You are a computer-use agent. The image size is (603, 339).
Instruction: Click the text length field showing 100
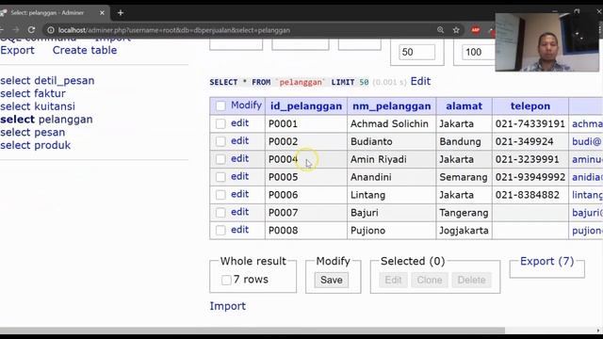coord(479,52)
